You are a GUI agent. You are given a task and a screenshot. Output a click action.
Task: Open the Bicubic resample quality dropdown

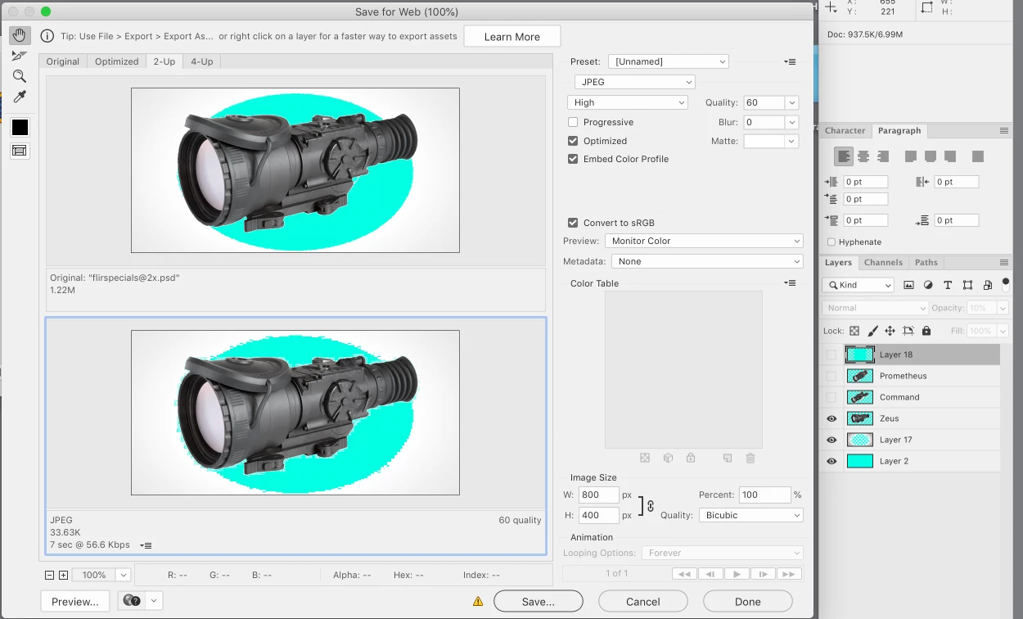(750, 515)
